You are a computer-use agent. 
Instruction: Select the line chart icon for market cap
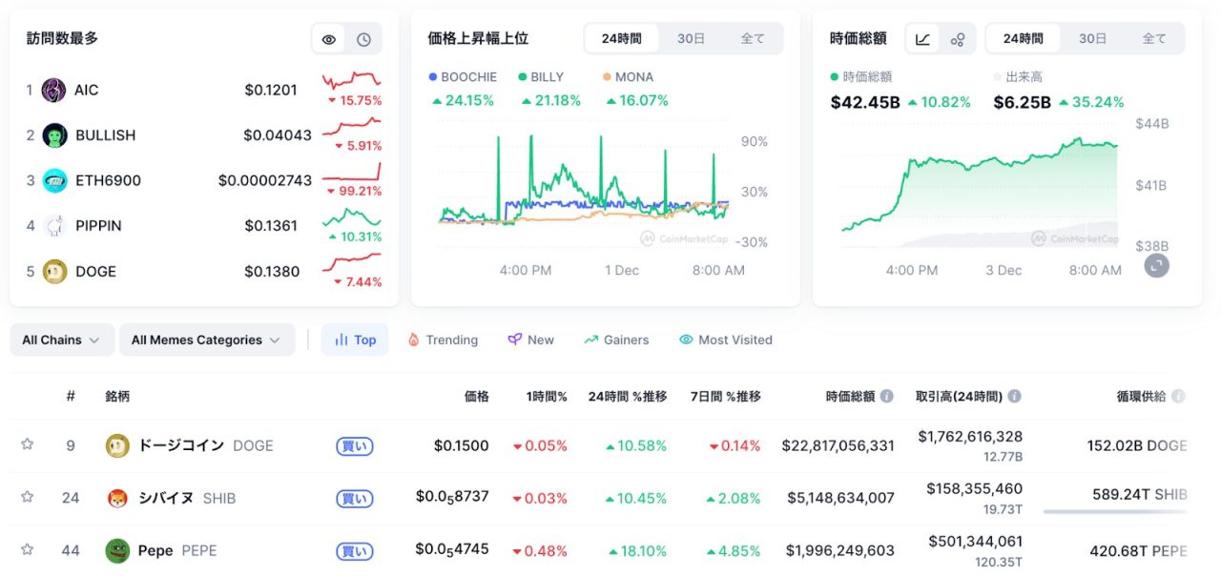pyautogui.click(x=922, y=39)
